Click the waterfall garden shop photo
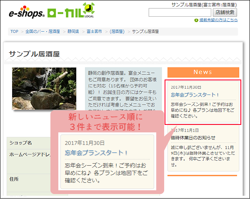The height and width of the screenshot is (199, 250). click(44, 89)
